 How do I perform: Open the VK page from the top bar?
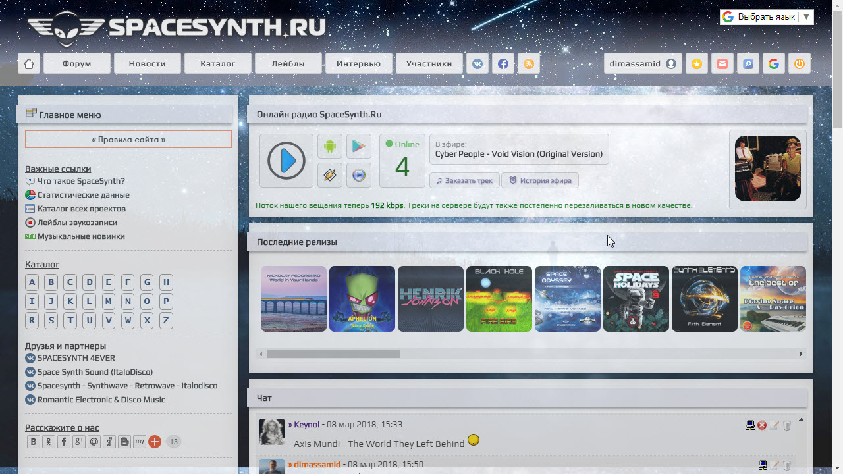477,64
